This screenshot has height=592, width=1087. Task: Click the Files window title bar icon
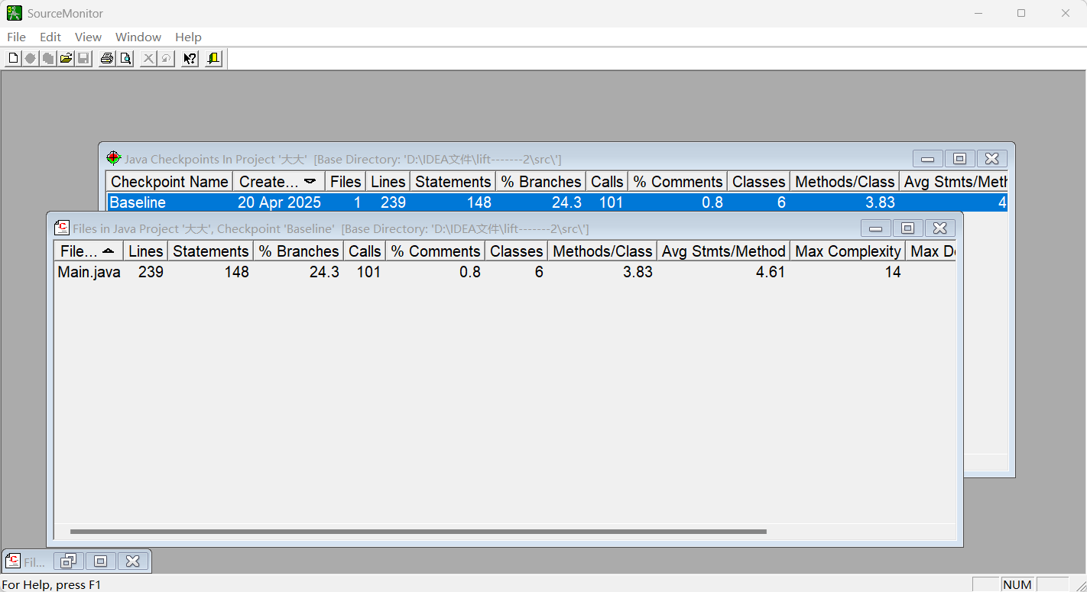click(x=62, y=228)
